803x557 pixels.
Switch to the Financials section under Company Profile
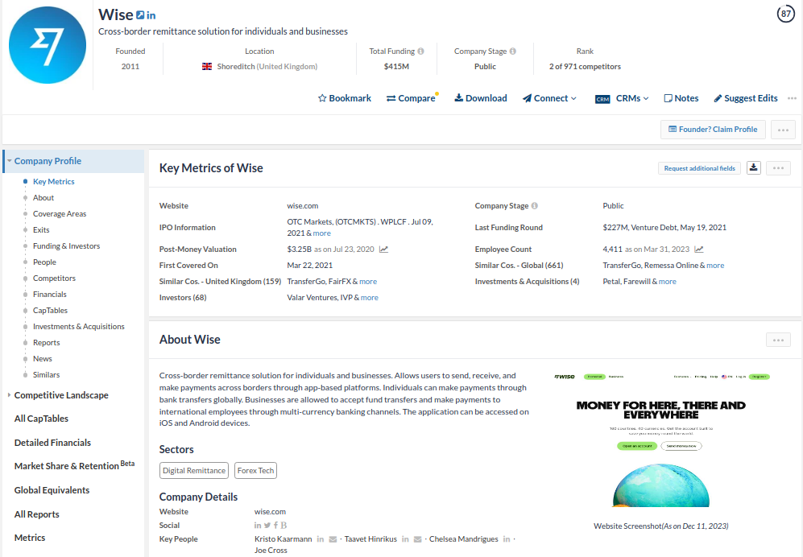pos(50,294)
